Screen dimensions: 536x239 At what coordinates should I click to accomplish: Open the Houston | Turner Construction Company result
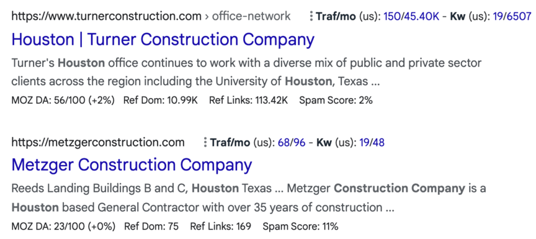[x=163, y=40]
